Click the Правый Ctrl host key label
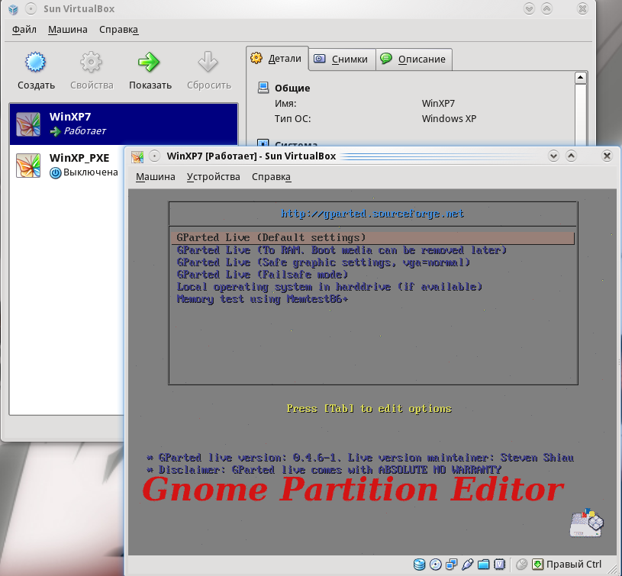The width and height of the screenshot is (622, 576). [574, 564]
